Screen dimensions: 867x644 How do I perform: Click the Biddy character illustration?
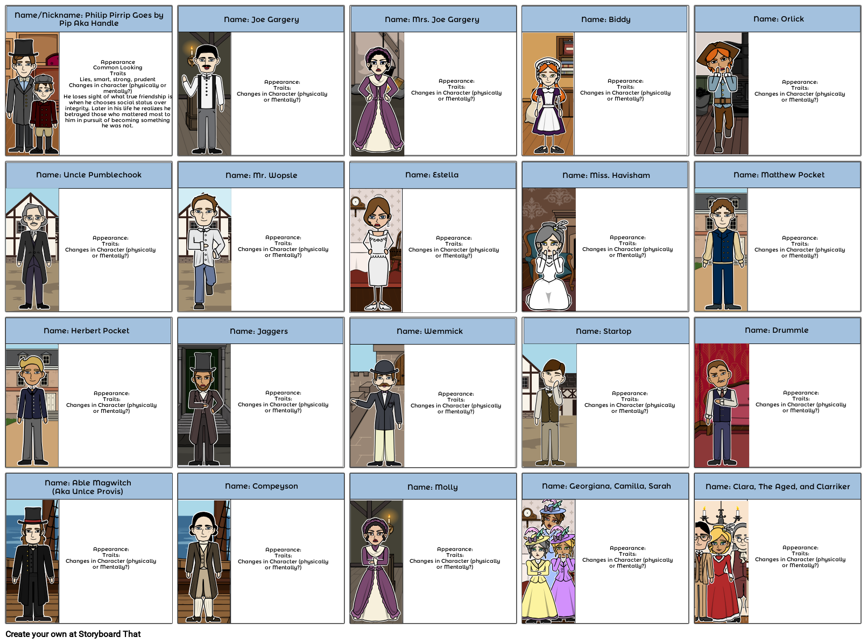tap(548, 94)
